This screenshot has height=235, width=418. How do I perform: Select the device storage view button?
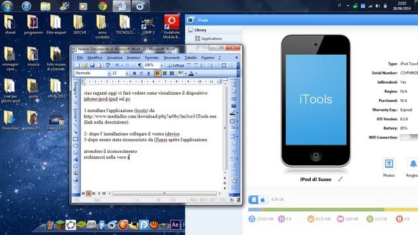click(x=253, y=200)
